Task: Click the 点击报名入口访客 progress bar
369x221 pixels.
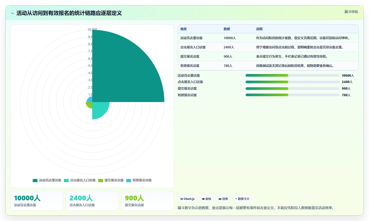Action: pyautogui.click(x=293, y=82)
